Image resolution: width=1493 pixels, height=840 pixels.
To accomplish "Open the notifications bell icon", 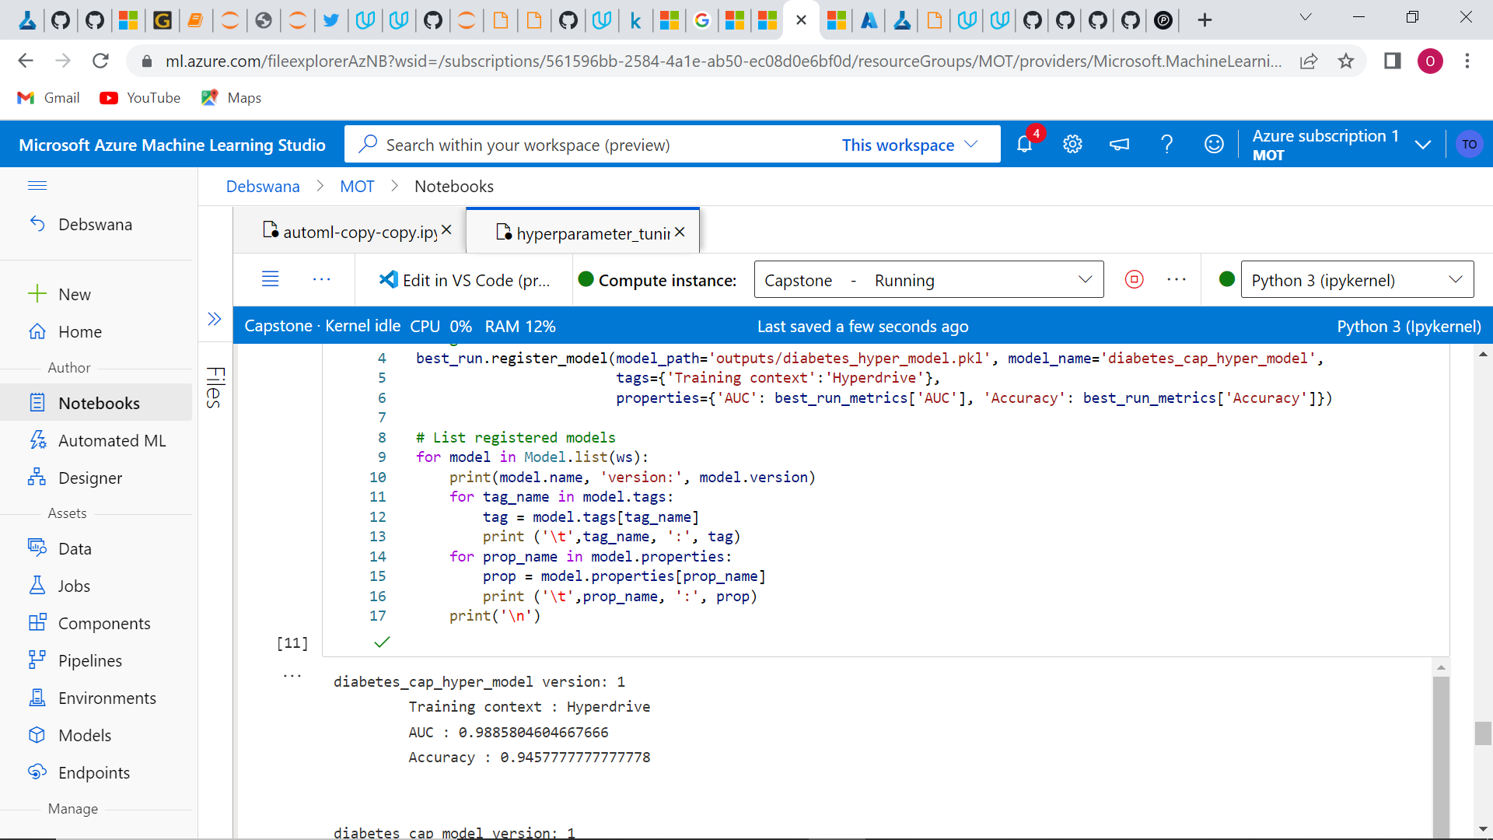I will [x=1025, y=145].
